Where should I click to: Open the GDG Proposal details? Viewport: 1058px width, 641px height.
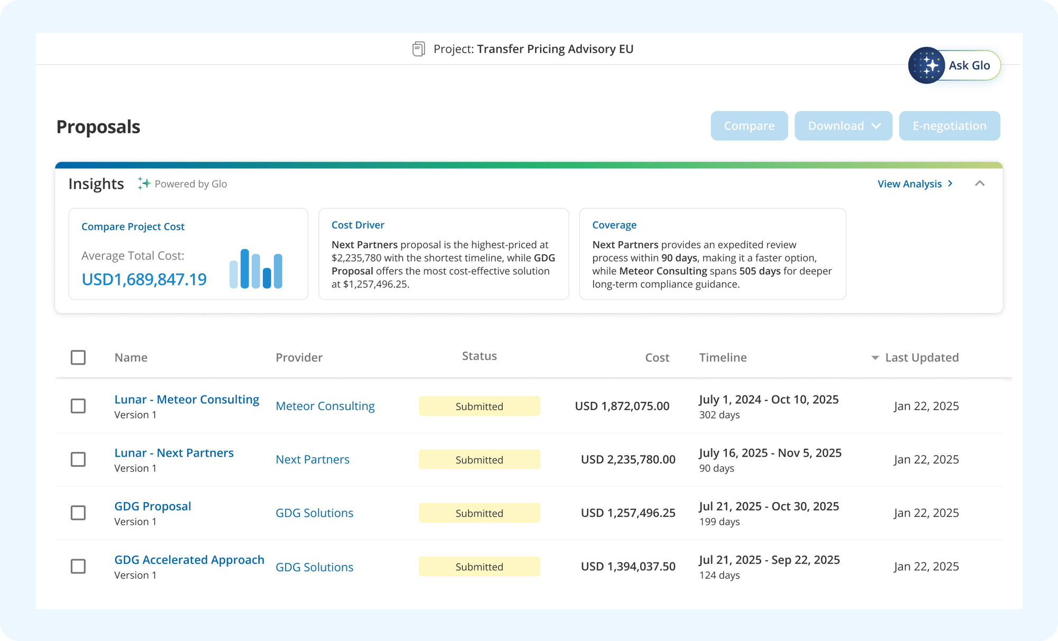(x=152, y=506)
